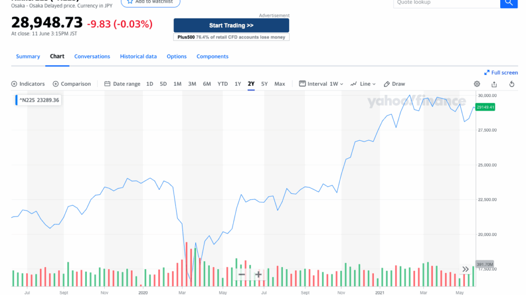The width and height of the screenshot is (526, 295).
Task: Go to the Summary tab
Action: click(x=28, y=56)
